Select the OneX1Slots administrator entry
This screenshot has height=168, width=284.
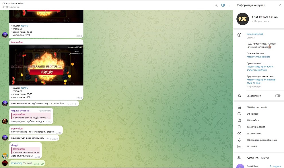click(259, 166)
